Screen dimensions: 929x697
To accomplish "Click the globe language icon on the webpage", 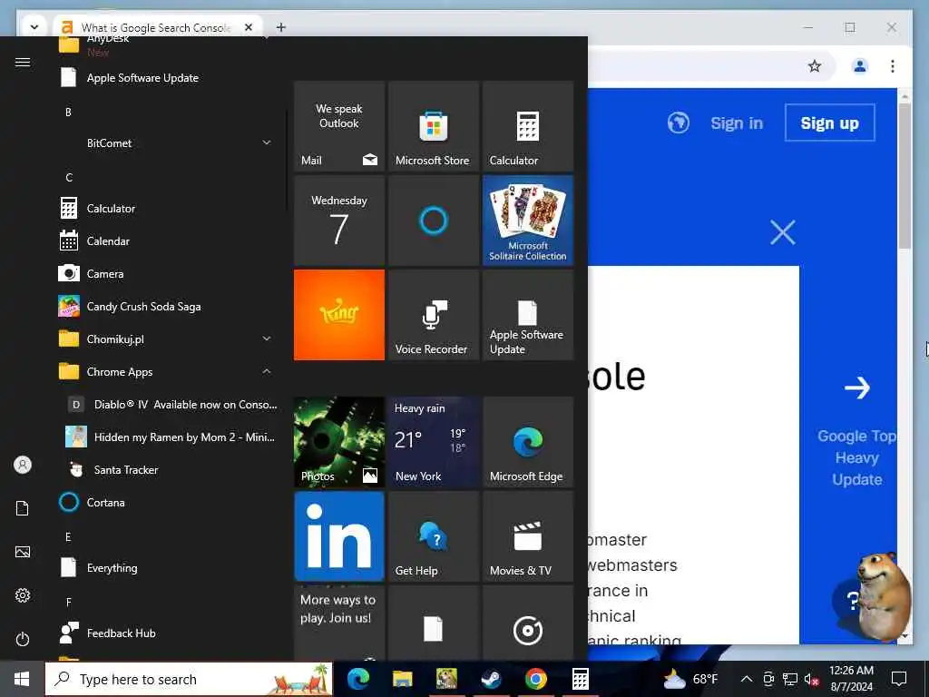I will [x=679, y=123].
